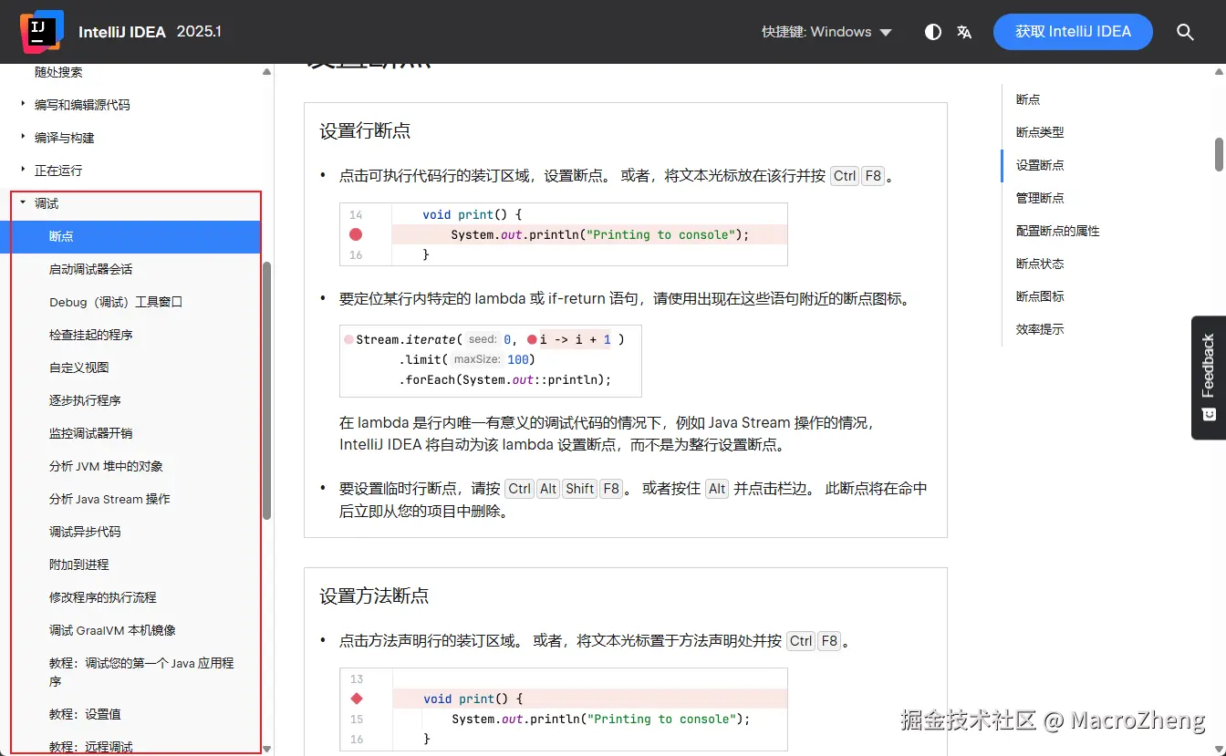The height and width of the screenshot is (756, 1226).
Task: Click the sidebar scrollbar thumb
Action: click(x=266, y=391)
